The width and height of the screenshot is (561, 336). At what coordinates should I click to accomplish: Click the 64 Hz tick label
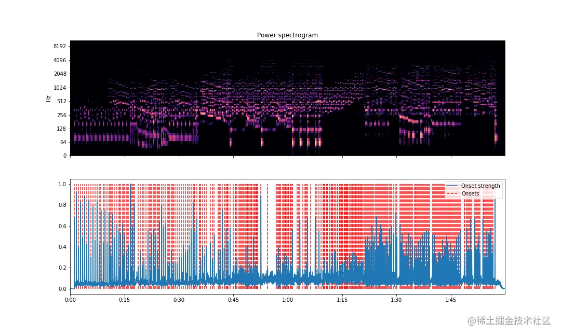pyautogui.click(x=62, y=142)
